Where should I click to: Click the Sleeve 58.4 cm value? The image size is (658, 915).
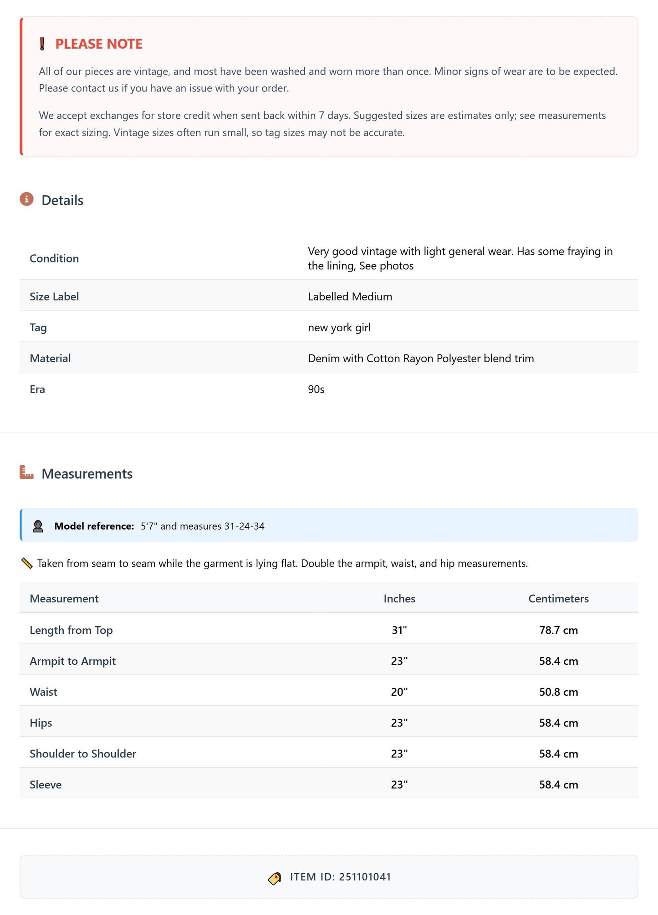pyautogui.click(x=559, y=784)
